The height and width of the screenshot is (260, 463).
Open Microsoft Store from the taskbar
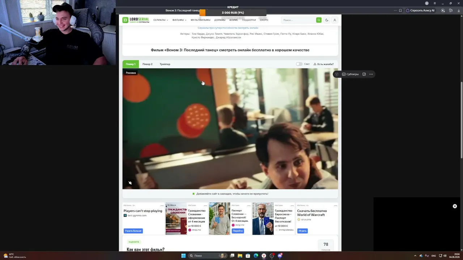[248, 256]
